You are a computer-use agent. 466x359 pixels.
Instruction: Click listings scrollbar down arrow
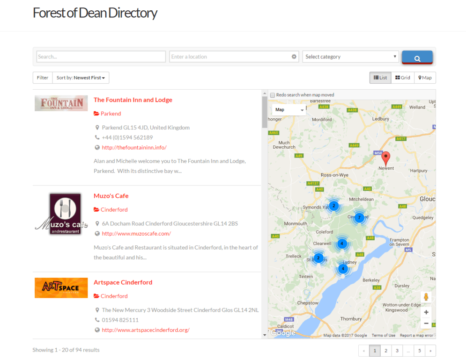coord(265,335)
